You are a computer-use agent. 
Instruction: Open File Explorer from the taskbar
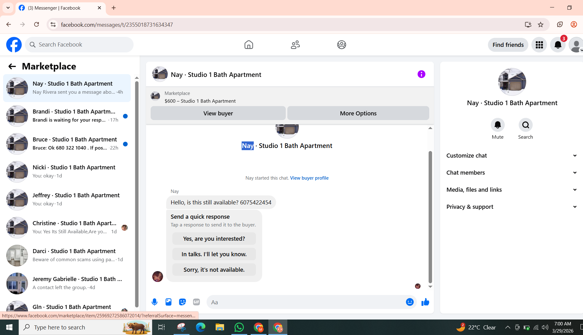(x=220, y=327)
